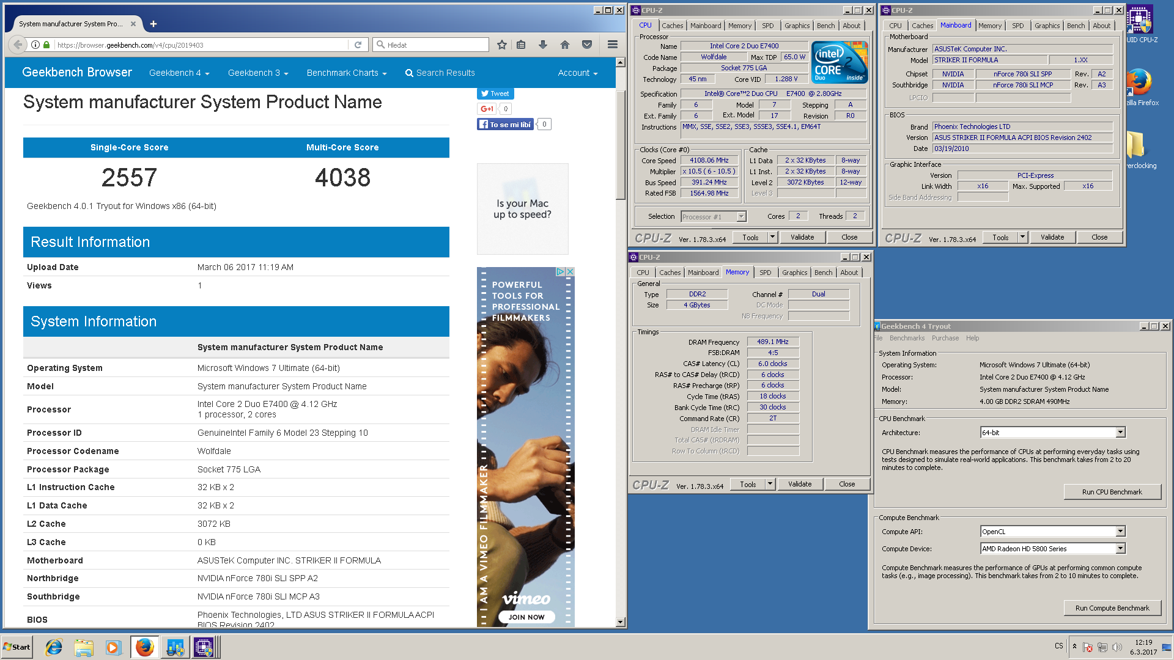
Task: Open Tools dropdown arrow in CPU-Z Memory window
Action: pyautogui.click(x=770, y=484)
